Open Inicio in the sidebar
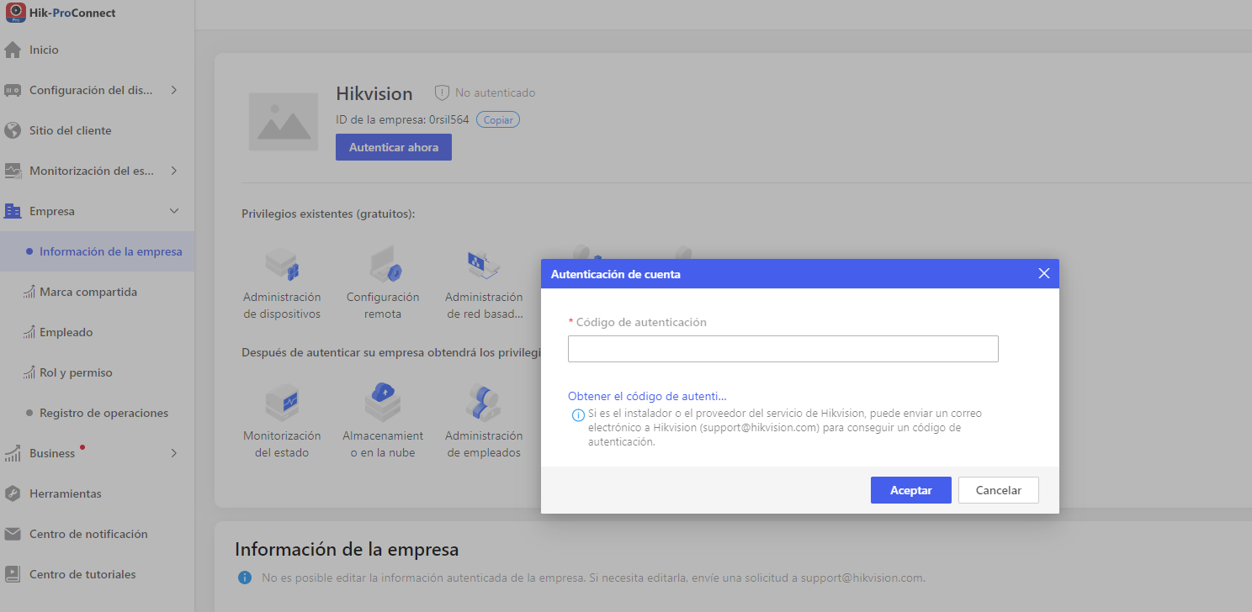The height and width of the screenshot is (612, 1252). point(97,50)
